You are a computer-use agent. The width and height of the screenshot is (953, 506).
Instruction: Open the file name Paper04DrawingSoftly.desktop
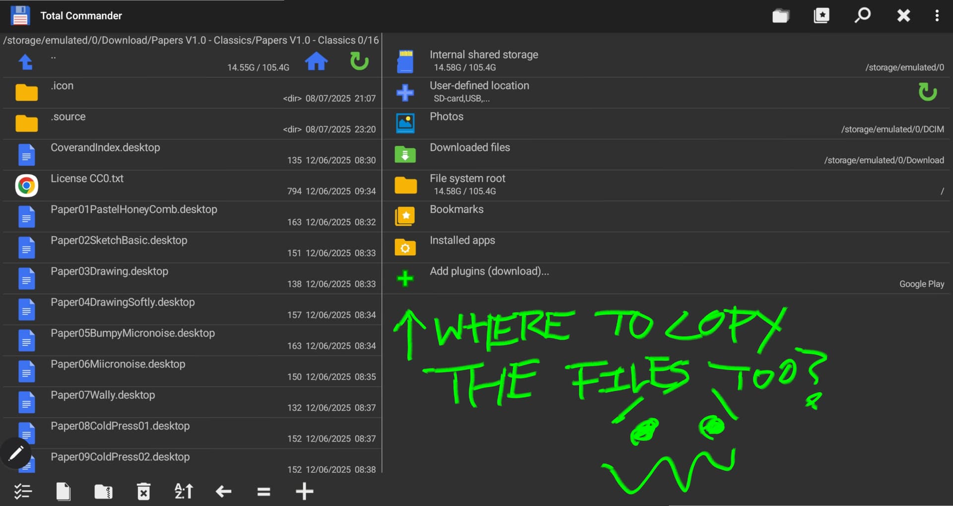click(123, 303)
